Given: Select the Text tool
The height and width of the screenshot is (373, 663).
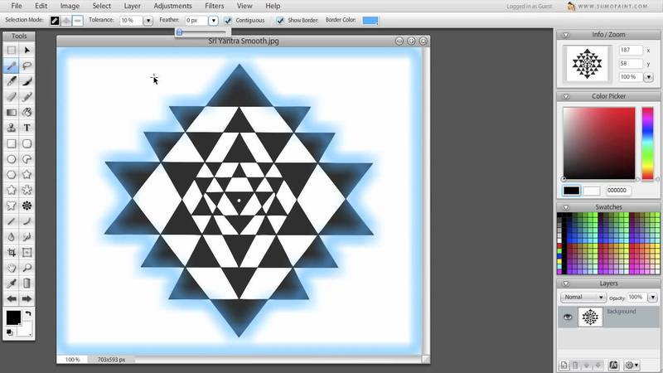Looking at the screenshot, I should coord(27,128).
